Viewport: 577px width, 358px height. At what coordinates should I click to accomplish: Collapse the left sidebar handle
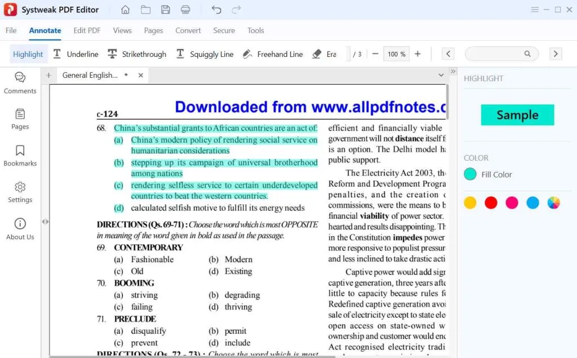(x=45, y=222)
